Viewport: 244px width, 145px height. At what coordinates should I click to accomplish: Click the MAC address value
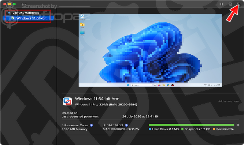125,129
